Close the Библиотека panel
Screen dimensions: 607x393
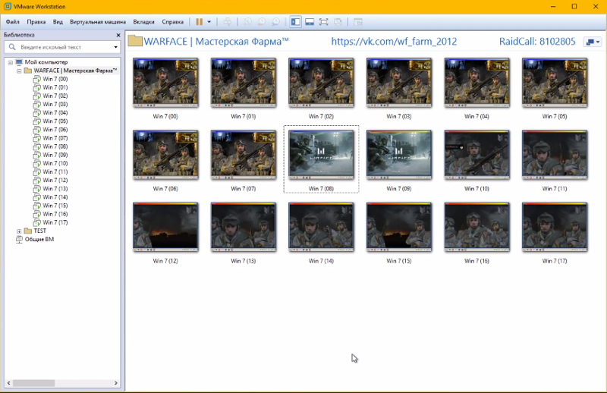tap(118, 35)
